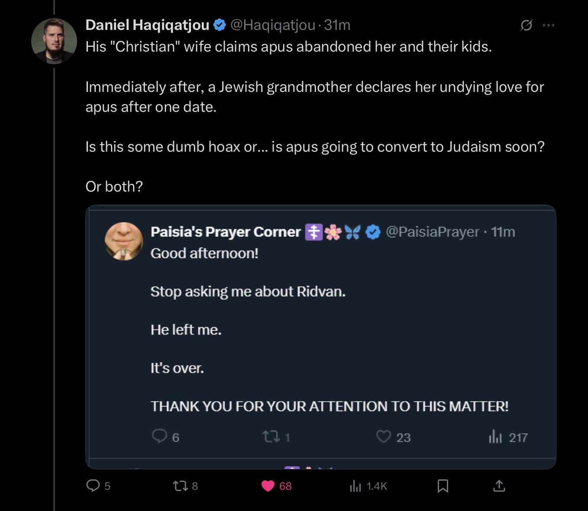The image size is (588, 511).
Task: Click the quoted heart icon with 23
Action: [x=384, y=436]
